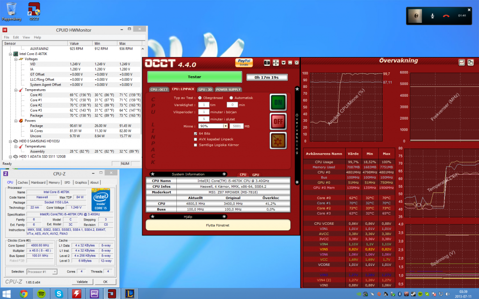Switch to Mainboard tab in CPU-Z

(x=38, y=183)
